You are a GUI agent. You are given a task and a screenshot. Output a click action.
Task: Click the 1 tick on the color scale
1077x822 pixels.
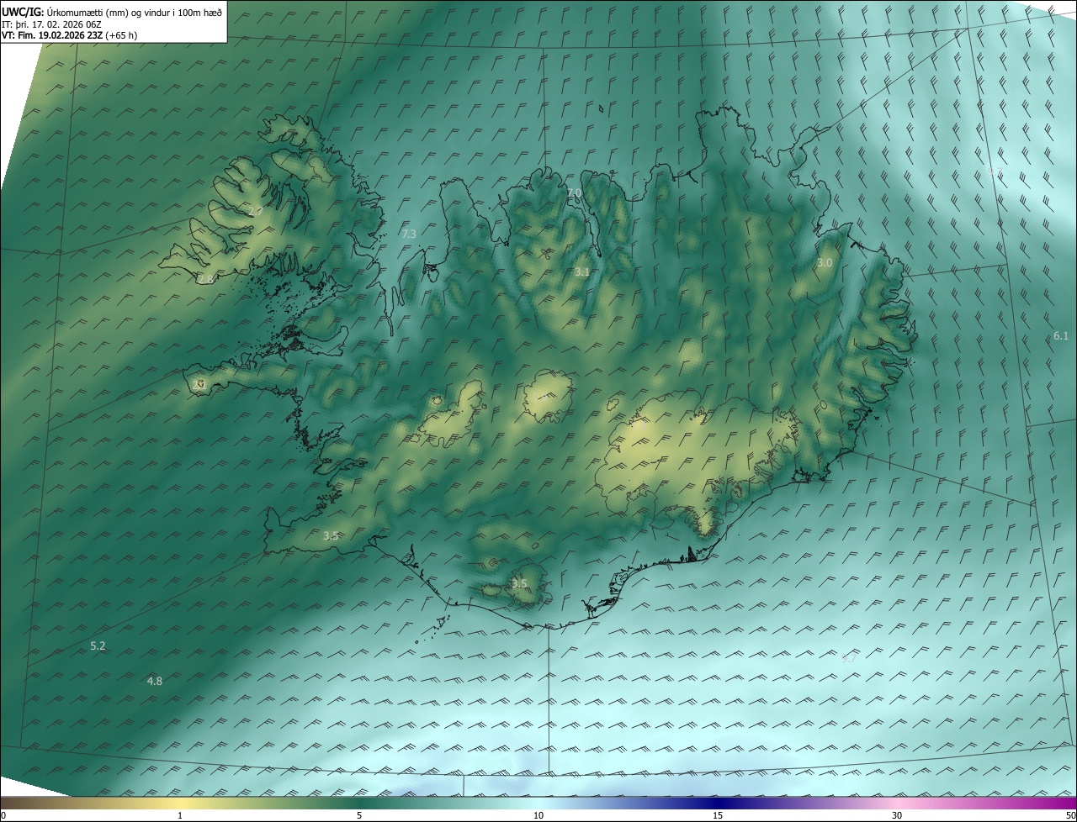pyautogui.click(x=180, y=815)
